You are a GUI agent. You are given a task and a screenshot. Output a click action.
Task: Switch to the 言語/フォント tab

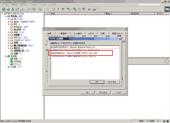click(x=117, y=33)
